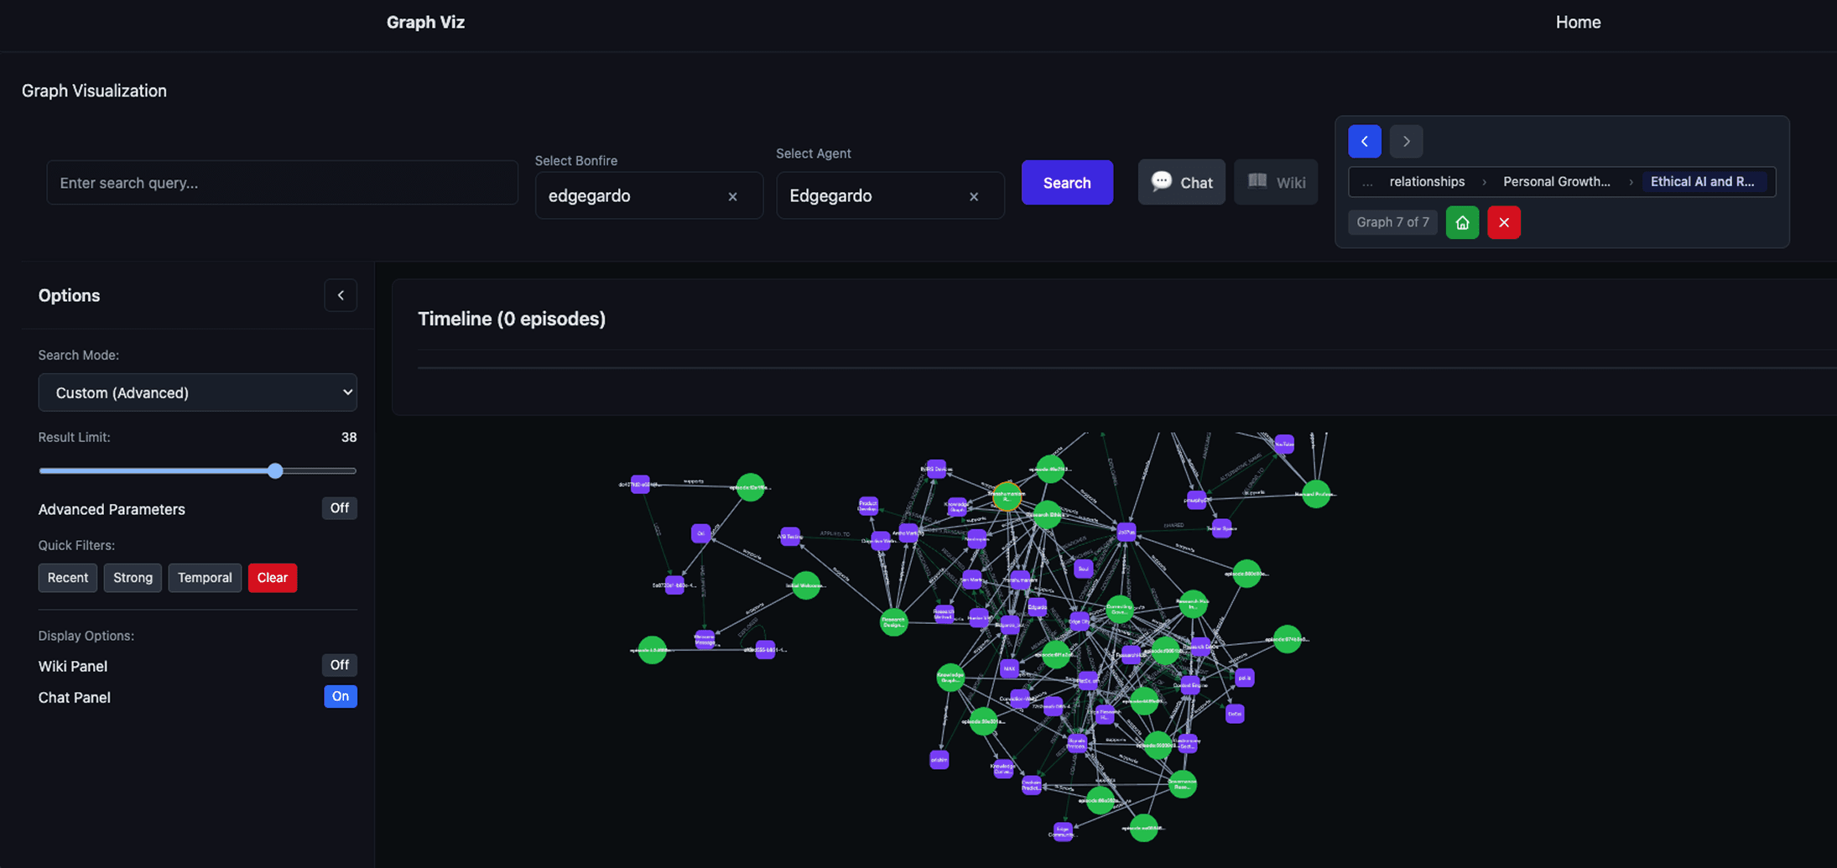Screen dimensions: 1837x868
Task: Select the A/B Testing purple node
Action: 789,537
